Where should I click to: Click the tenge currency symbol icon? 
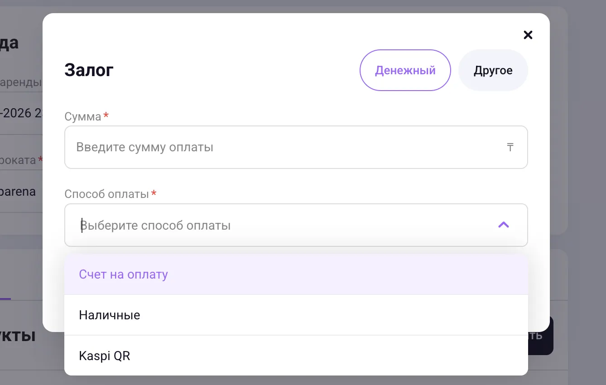tap(510, 147)
